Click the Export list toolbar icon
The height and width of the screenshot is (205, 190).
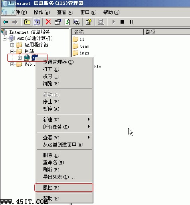(76, 22)
